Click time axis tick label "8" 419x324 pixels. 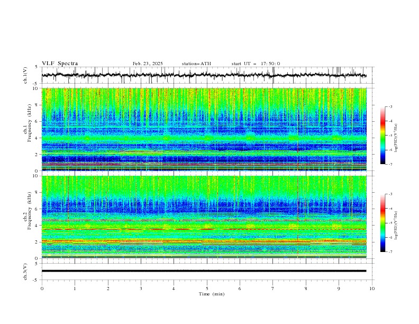tap(306, 289)
